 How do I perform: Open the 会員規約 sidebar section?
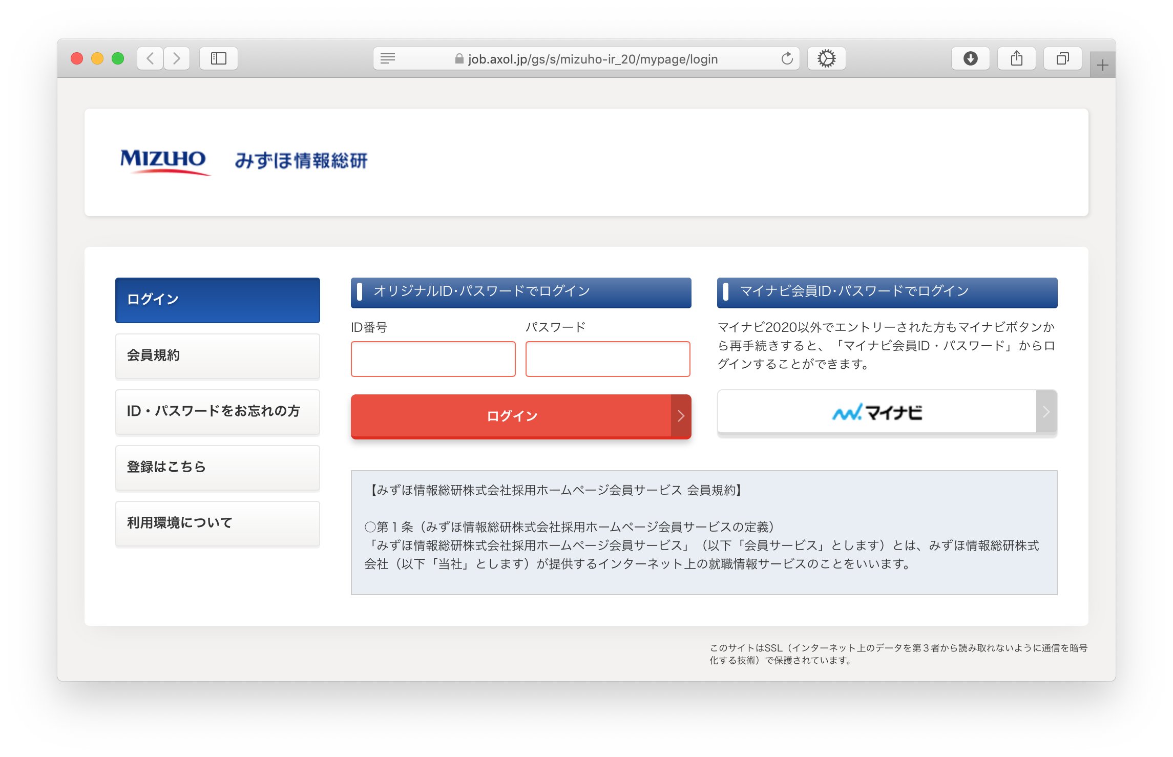(x=217, y=355)
